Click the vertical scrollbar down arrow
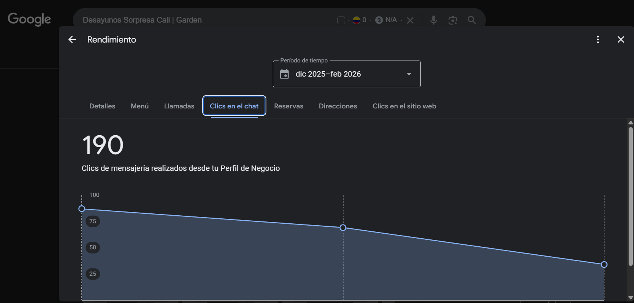Viewport: 634px width, 303px height. tap(630, 298)
